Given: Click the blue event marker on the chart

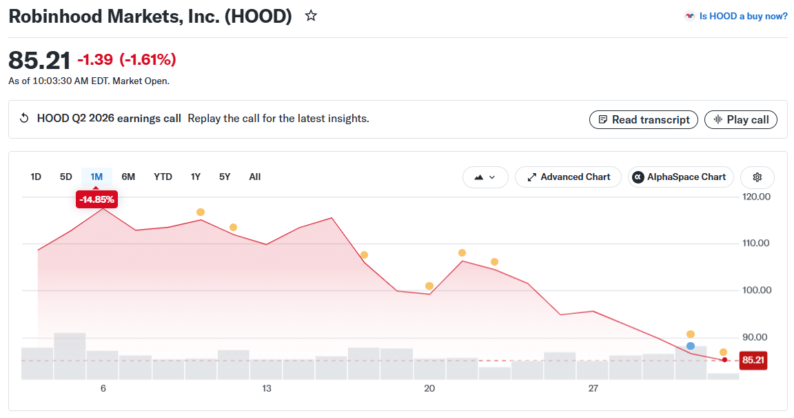Looking at the screenshot, I should click(691, 346).
